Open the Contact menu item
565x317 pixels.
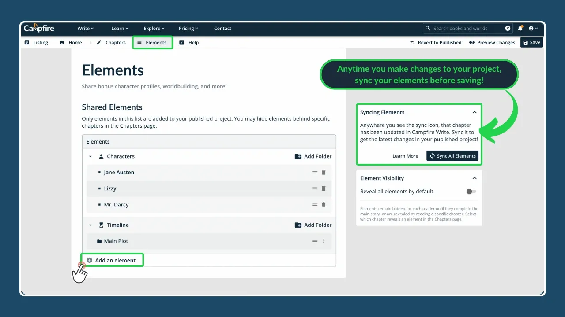[222, 28]
